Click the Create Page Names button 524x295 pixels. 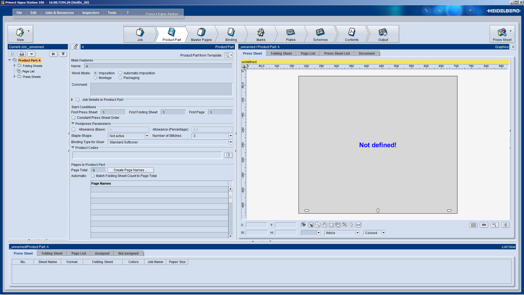click(130, 170)
